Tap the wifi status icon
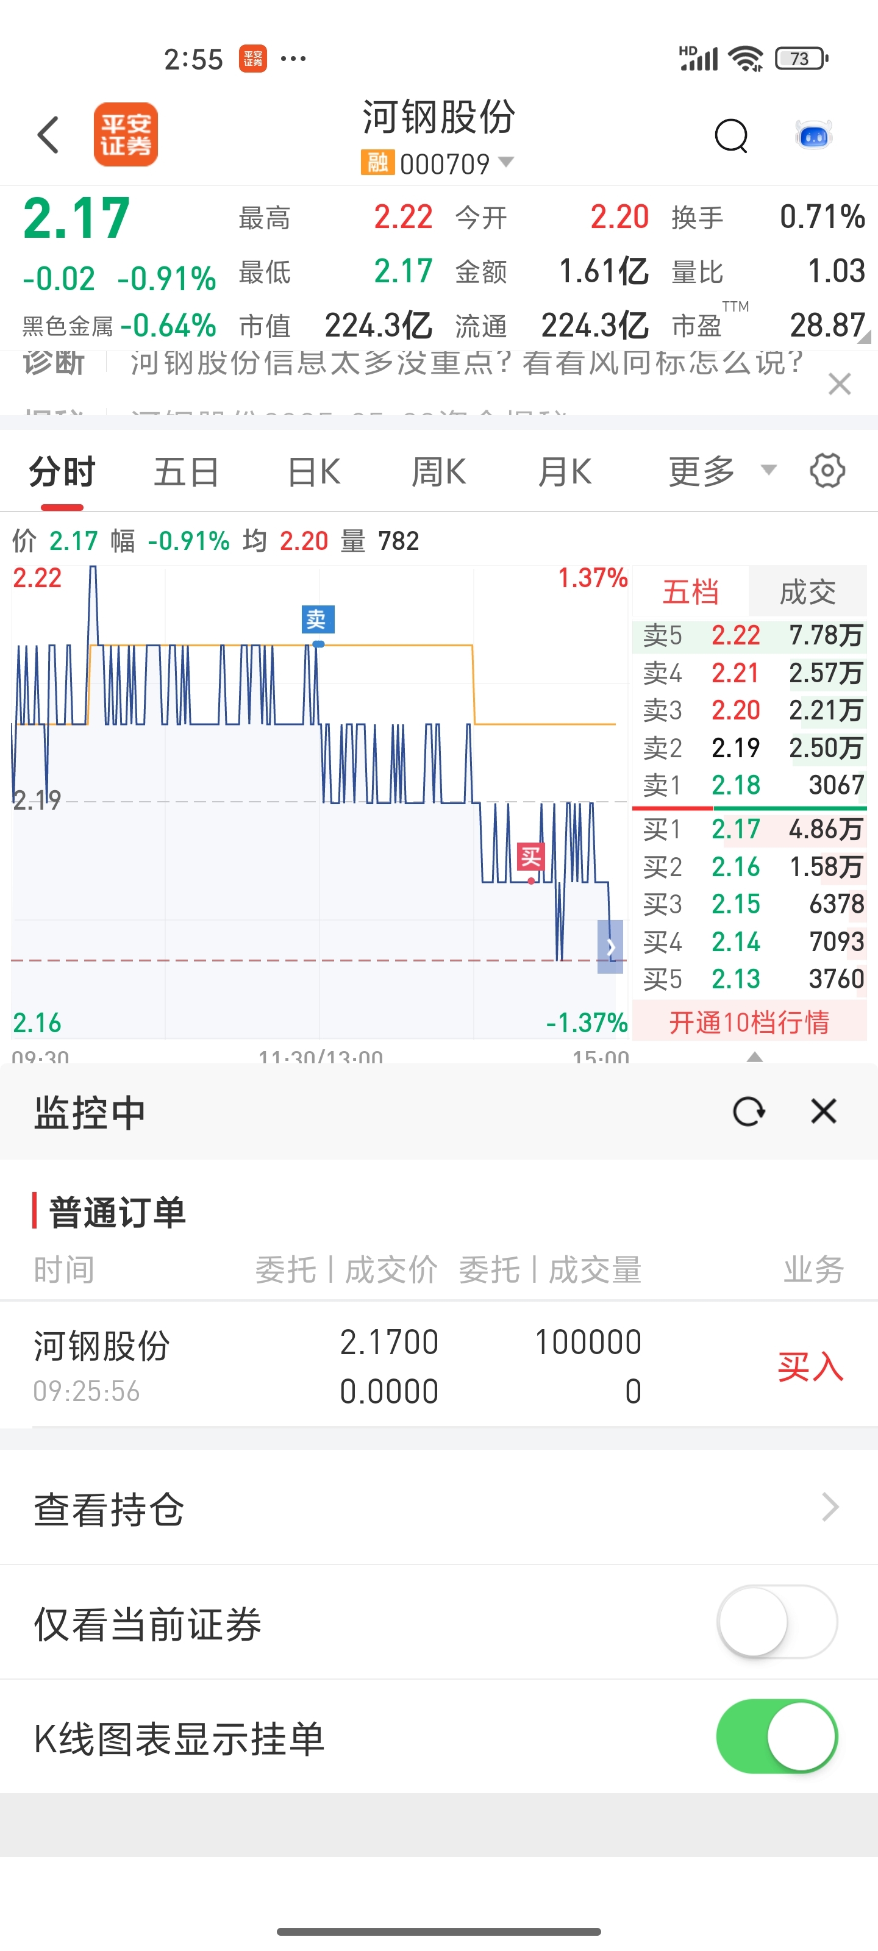Screen dimensions: 878x1951 (746, 59)
